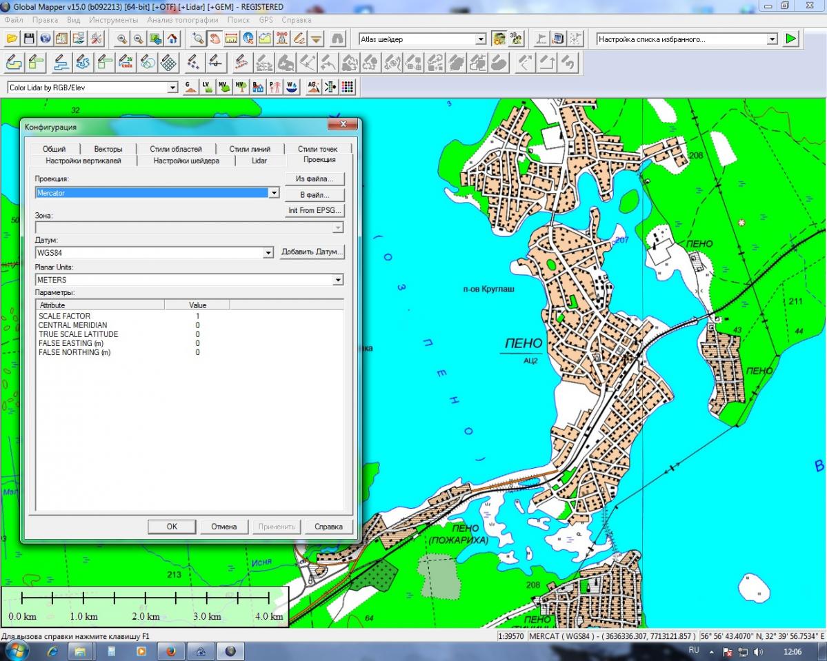Switch to the Стили линий tab
Viewport: 827px width, 661px height.
click(x=250, y=149)
